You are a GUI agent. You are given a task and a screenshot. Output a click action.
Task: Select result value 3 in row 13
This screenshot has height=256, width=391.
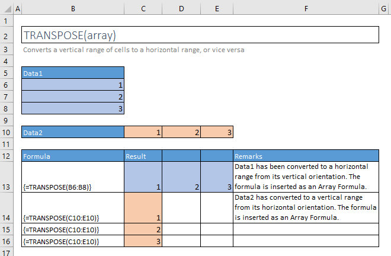click(x=217, y=177)
